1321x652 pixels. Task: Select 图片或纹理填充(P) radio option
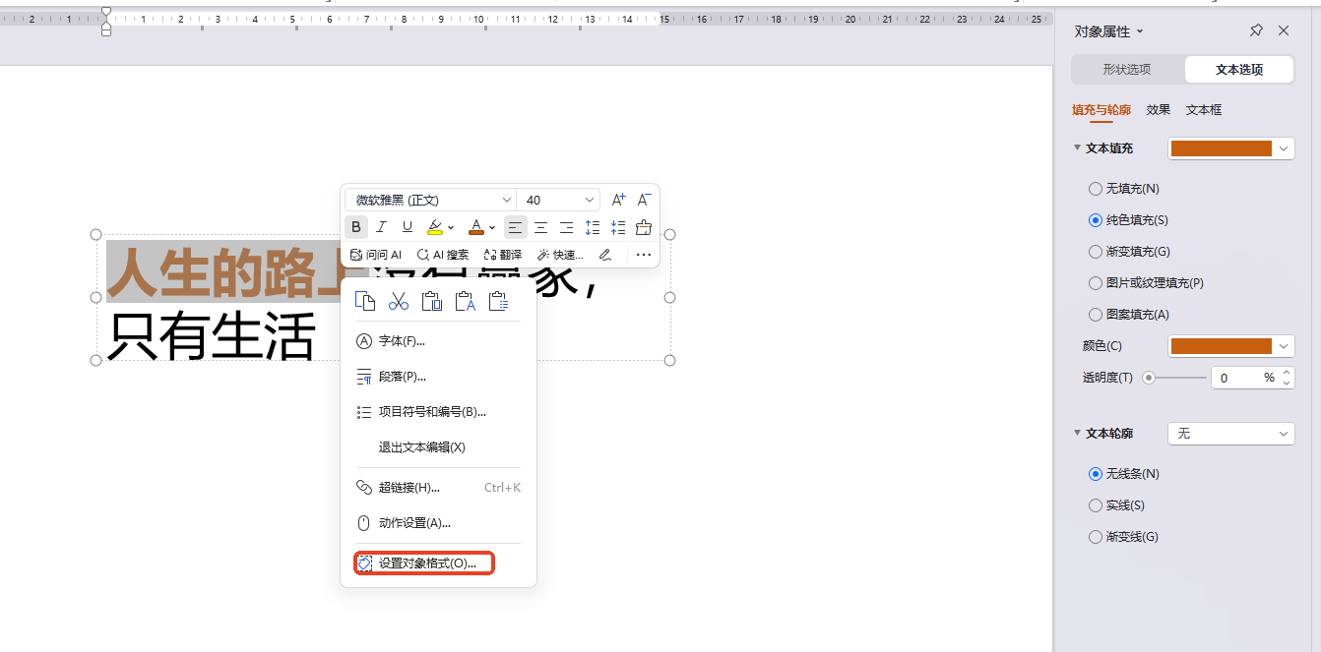coord(1146,283)
